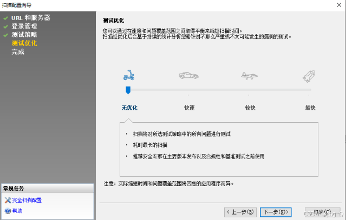Click the bullet text 耗时最长的扫描

150,145
